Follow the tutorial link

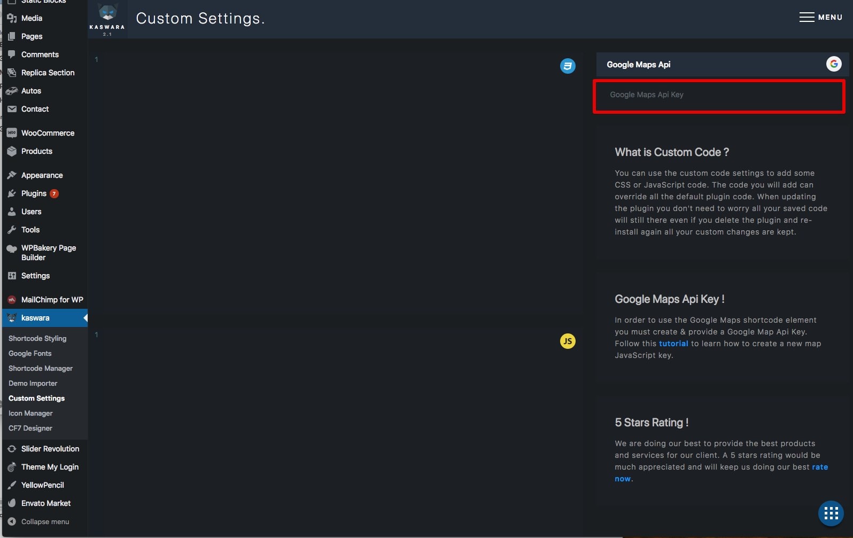[x=673, y=344]
